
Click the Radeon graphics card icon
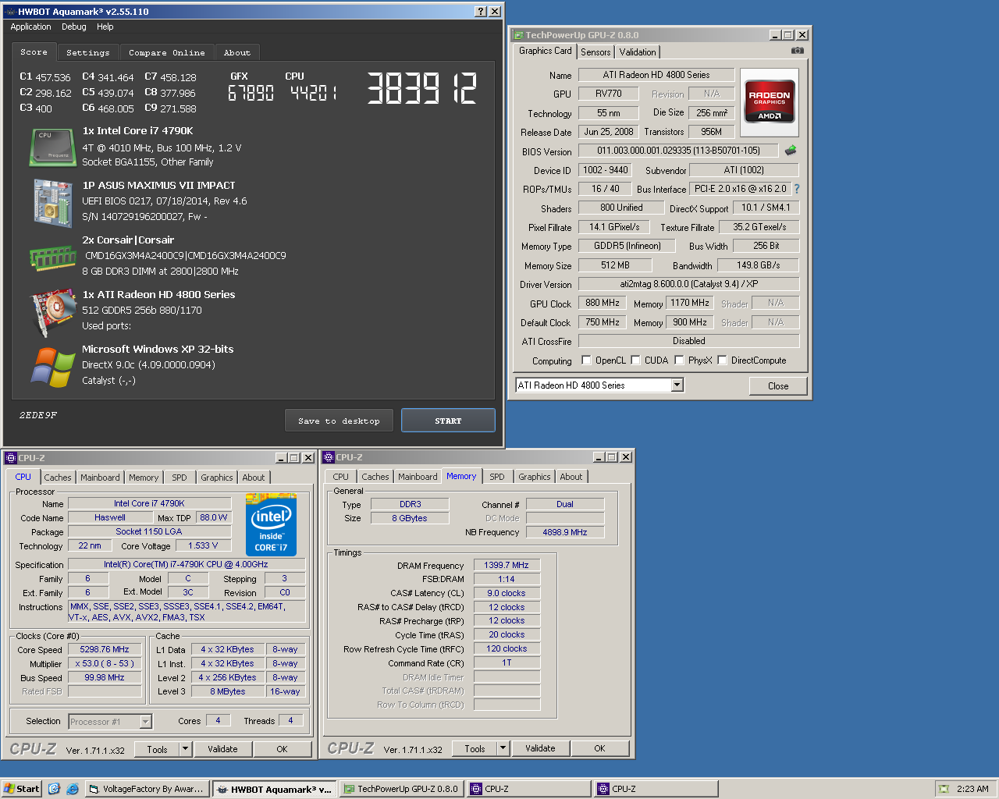[x=52, y=311]
